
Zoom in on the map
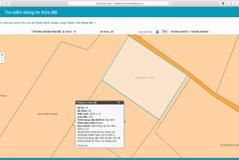click(x=2, y=55)
